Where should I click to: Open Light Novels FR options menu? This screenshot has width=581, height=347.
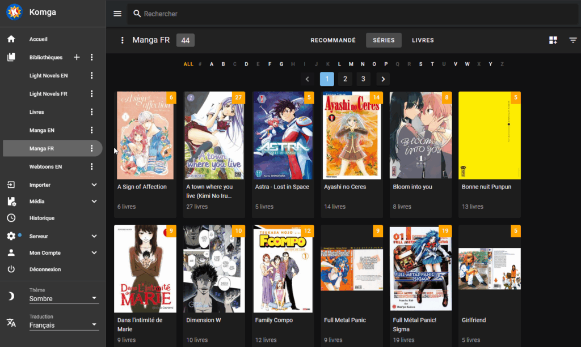coord(91,94)
